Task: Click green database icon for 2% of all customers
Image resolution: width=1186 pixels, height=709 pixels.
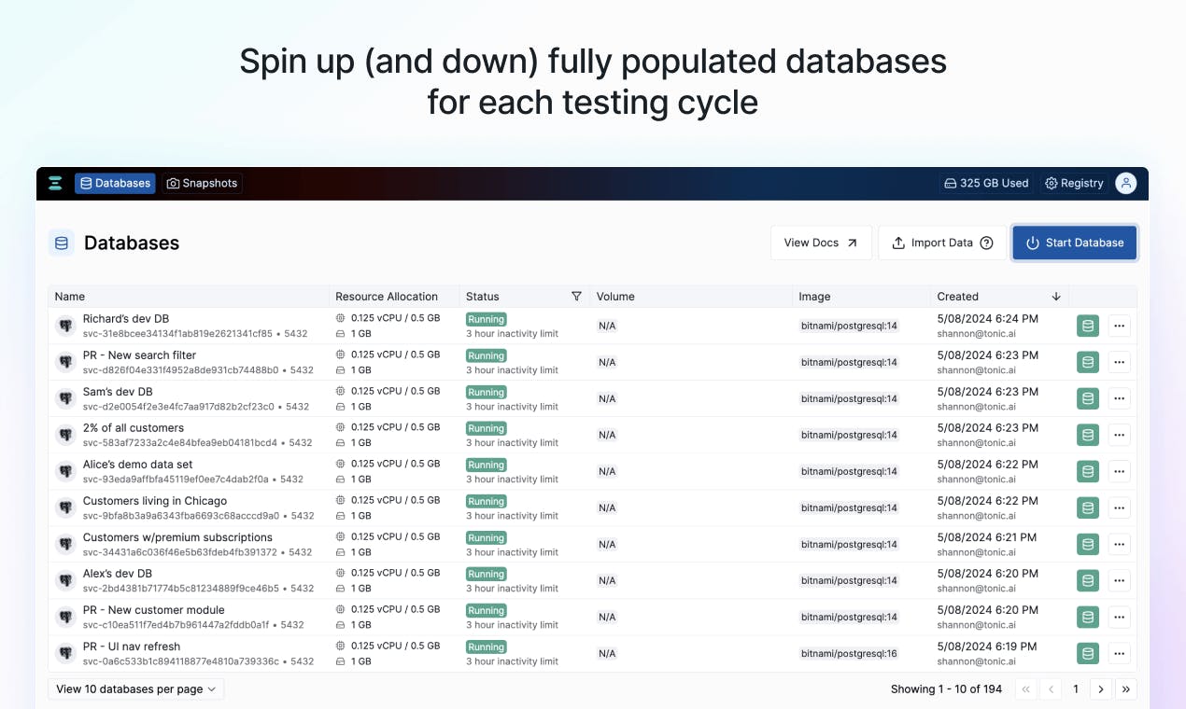Action: click(x=1088, y=435)
